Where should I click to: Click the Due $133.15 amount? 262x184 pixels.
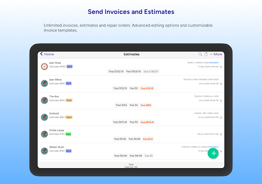[147, 88]
